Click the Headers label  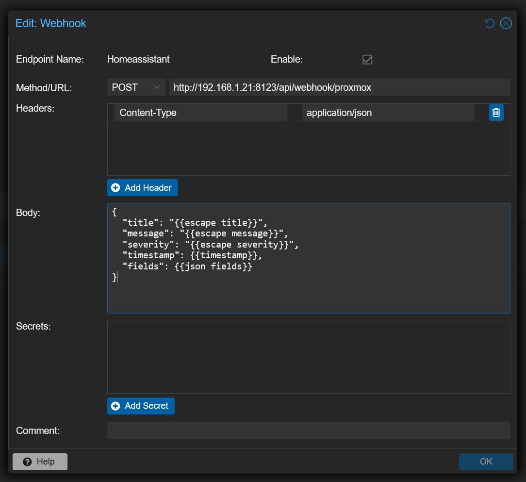tap(35, 108)
